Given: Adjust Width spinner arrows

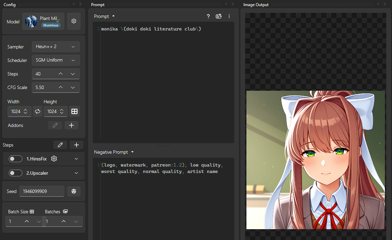Looking at the screenshot, I should 25,111.
